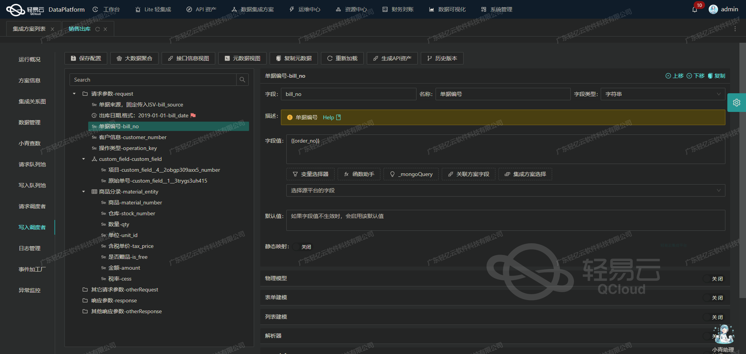The width and height of the screenshot is (746, 354).
Task: Toggle the 物理模型 switch
Action: point(714,279)
